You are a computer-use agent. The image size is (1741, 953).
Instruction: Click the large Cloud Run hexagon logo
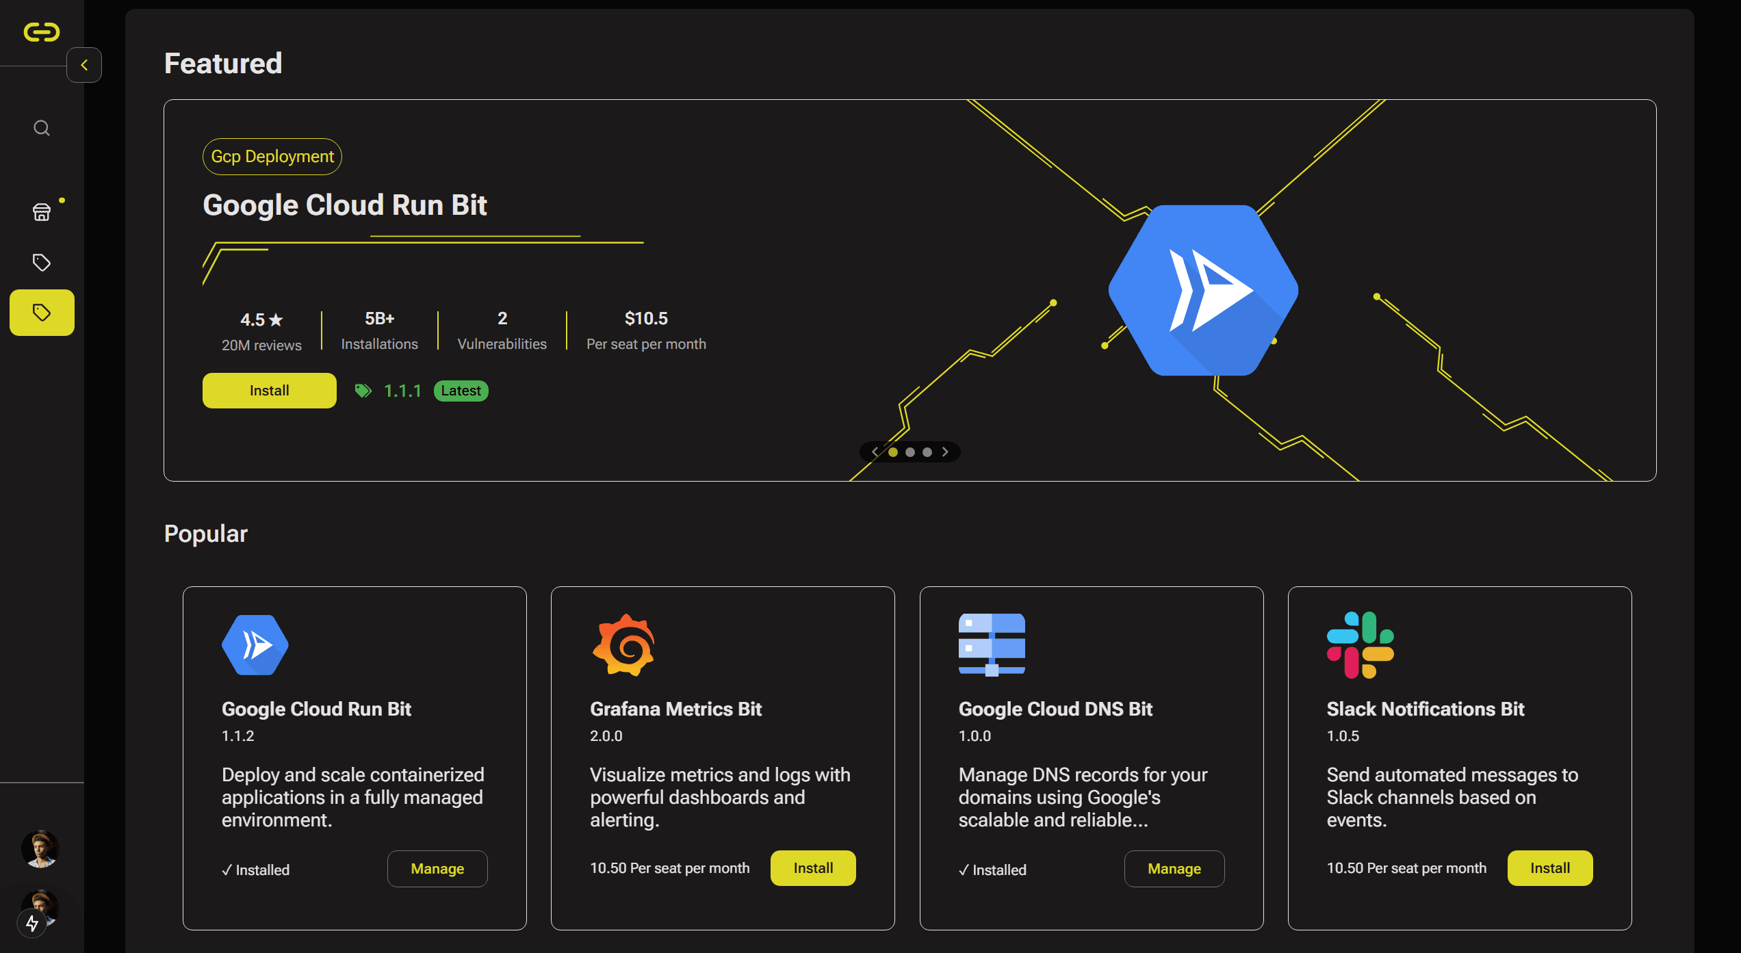pyautogui.click(x=1203, y=290)
